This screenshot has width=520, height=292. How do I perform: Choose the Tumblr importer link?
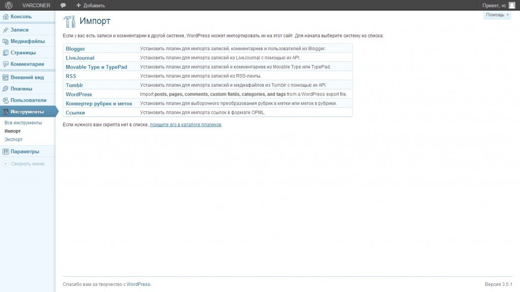[74, 85]
